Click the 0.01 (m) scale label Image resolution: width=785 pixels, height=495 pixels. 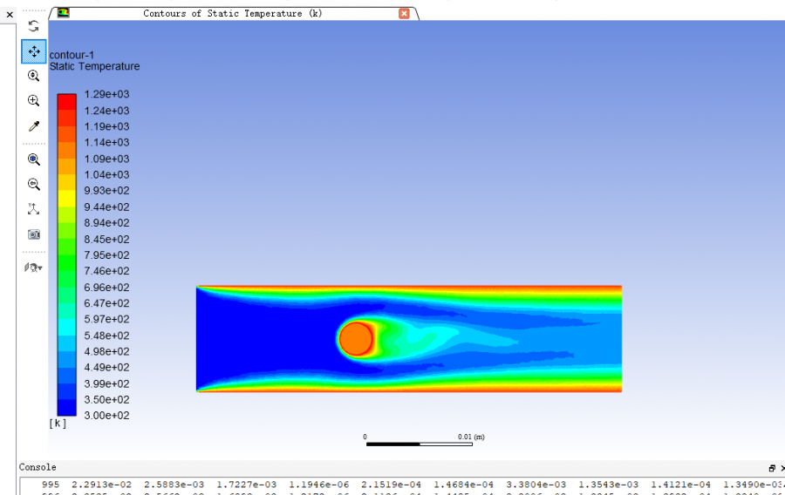coord(471,437)
